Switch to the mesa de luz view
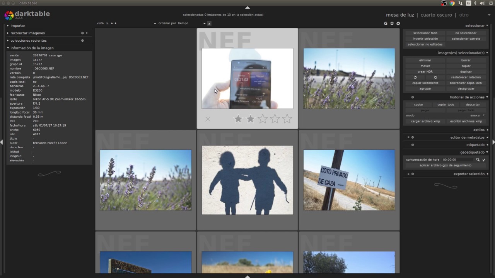Image resolution: width=495 pixels, height=278 pixels. (x=400, y=15)
